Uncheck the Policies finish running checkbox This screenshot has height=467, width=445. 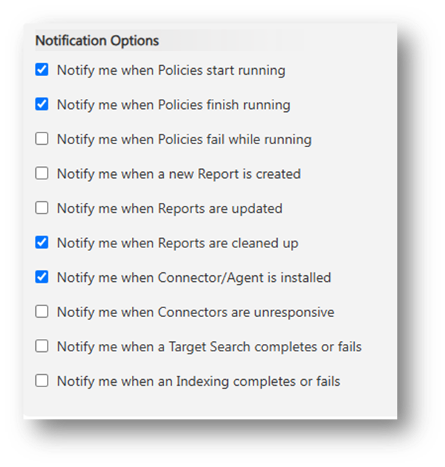42,104
